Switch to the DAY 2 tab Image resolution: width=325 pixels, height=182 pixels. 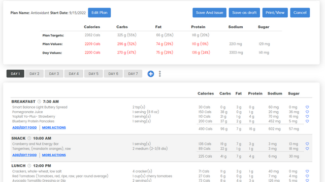coord(35,74)
